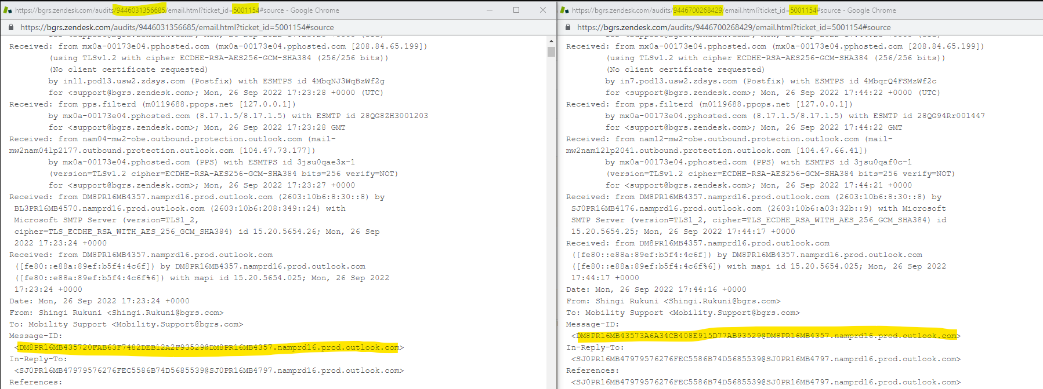Click the Zendesk favicon in right window title
This screenshot has height=389, width=1043.
tap(564, 10)
